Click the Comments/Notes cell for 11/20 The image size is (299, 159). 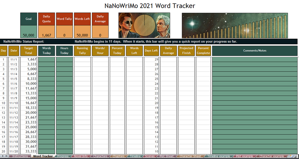255,151
